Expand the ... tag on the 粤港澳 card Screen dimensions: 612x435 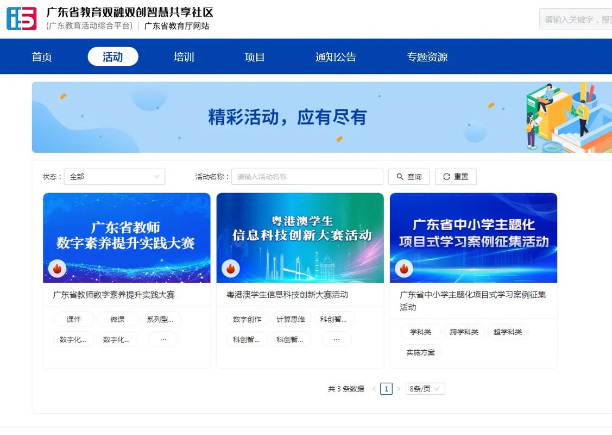[x=336, y=339]
